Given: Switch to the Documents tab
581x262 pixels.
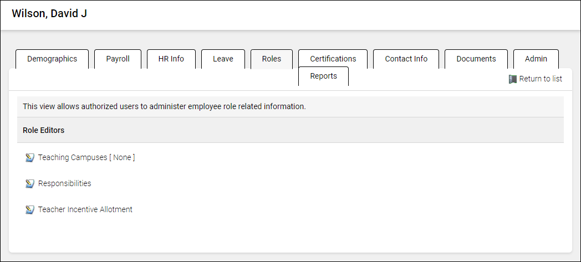Looking at the screenshot, I should (476, 59).
